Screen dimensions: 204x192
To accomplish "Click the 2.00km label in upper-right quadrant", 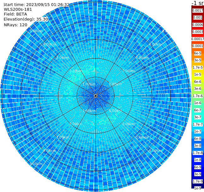I will 129,71.
